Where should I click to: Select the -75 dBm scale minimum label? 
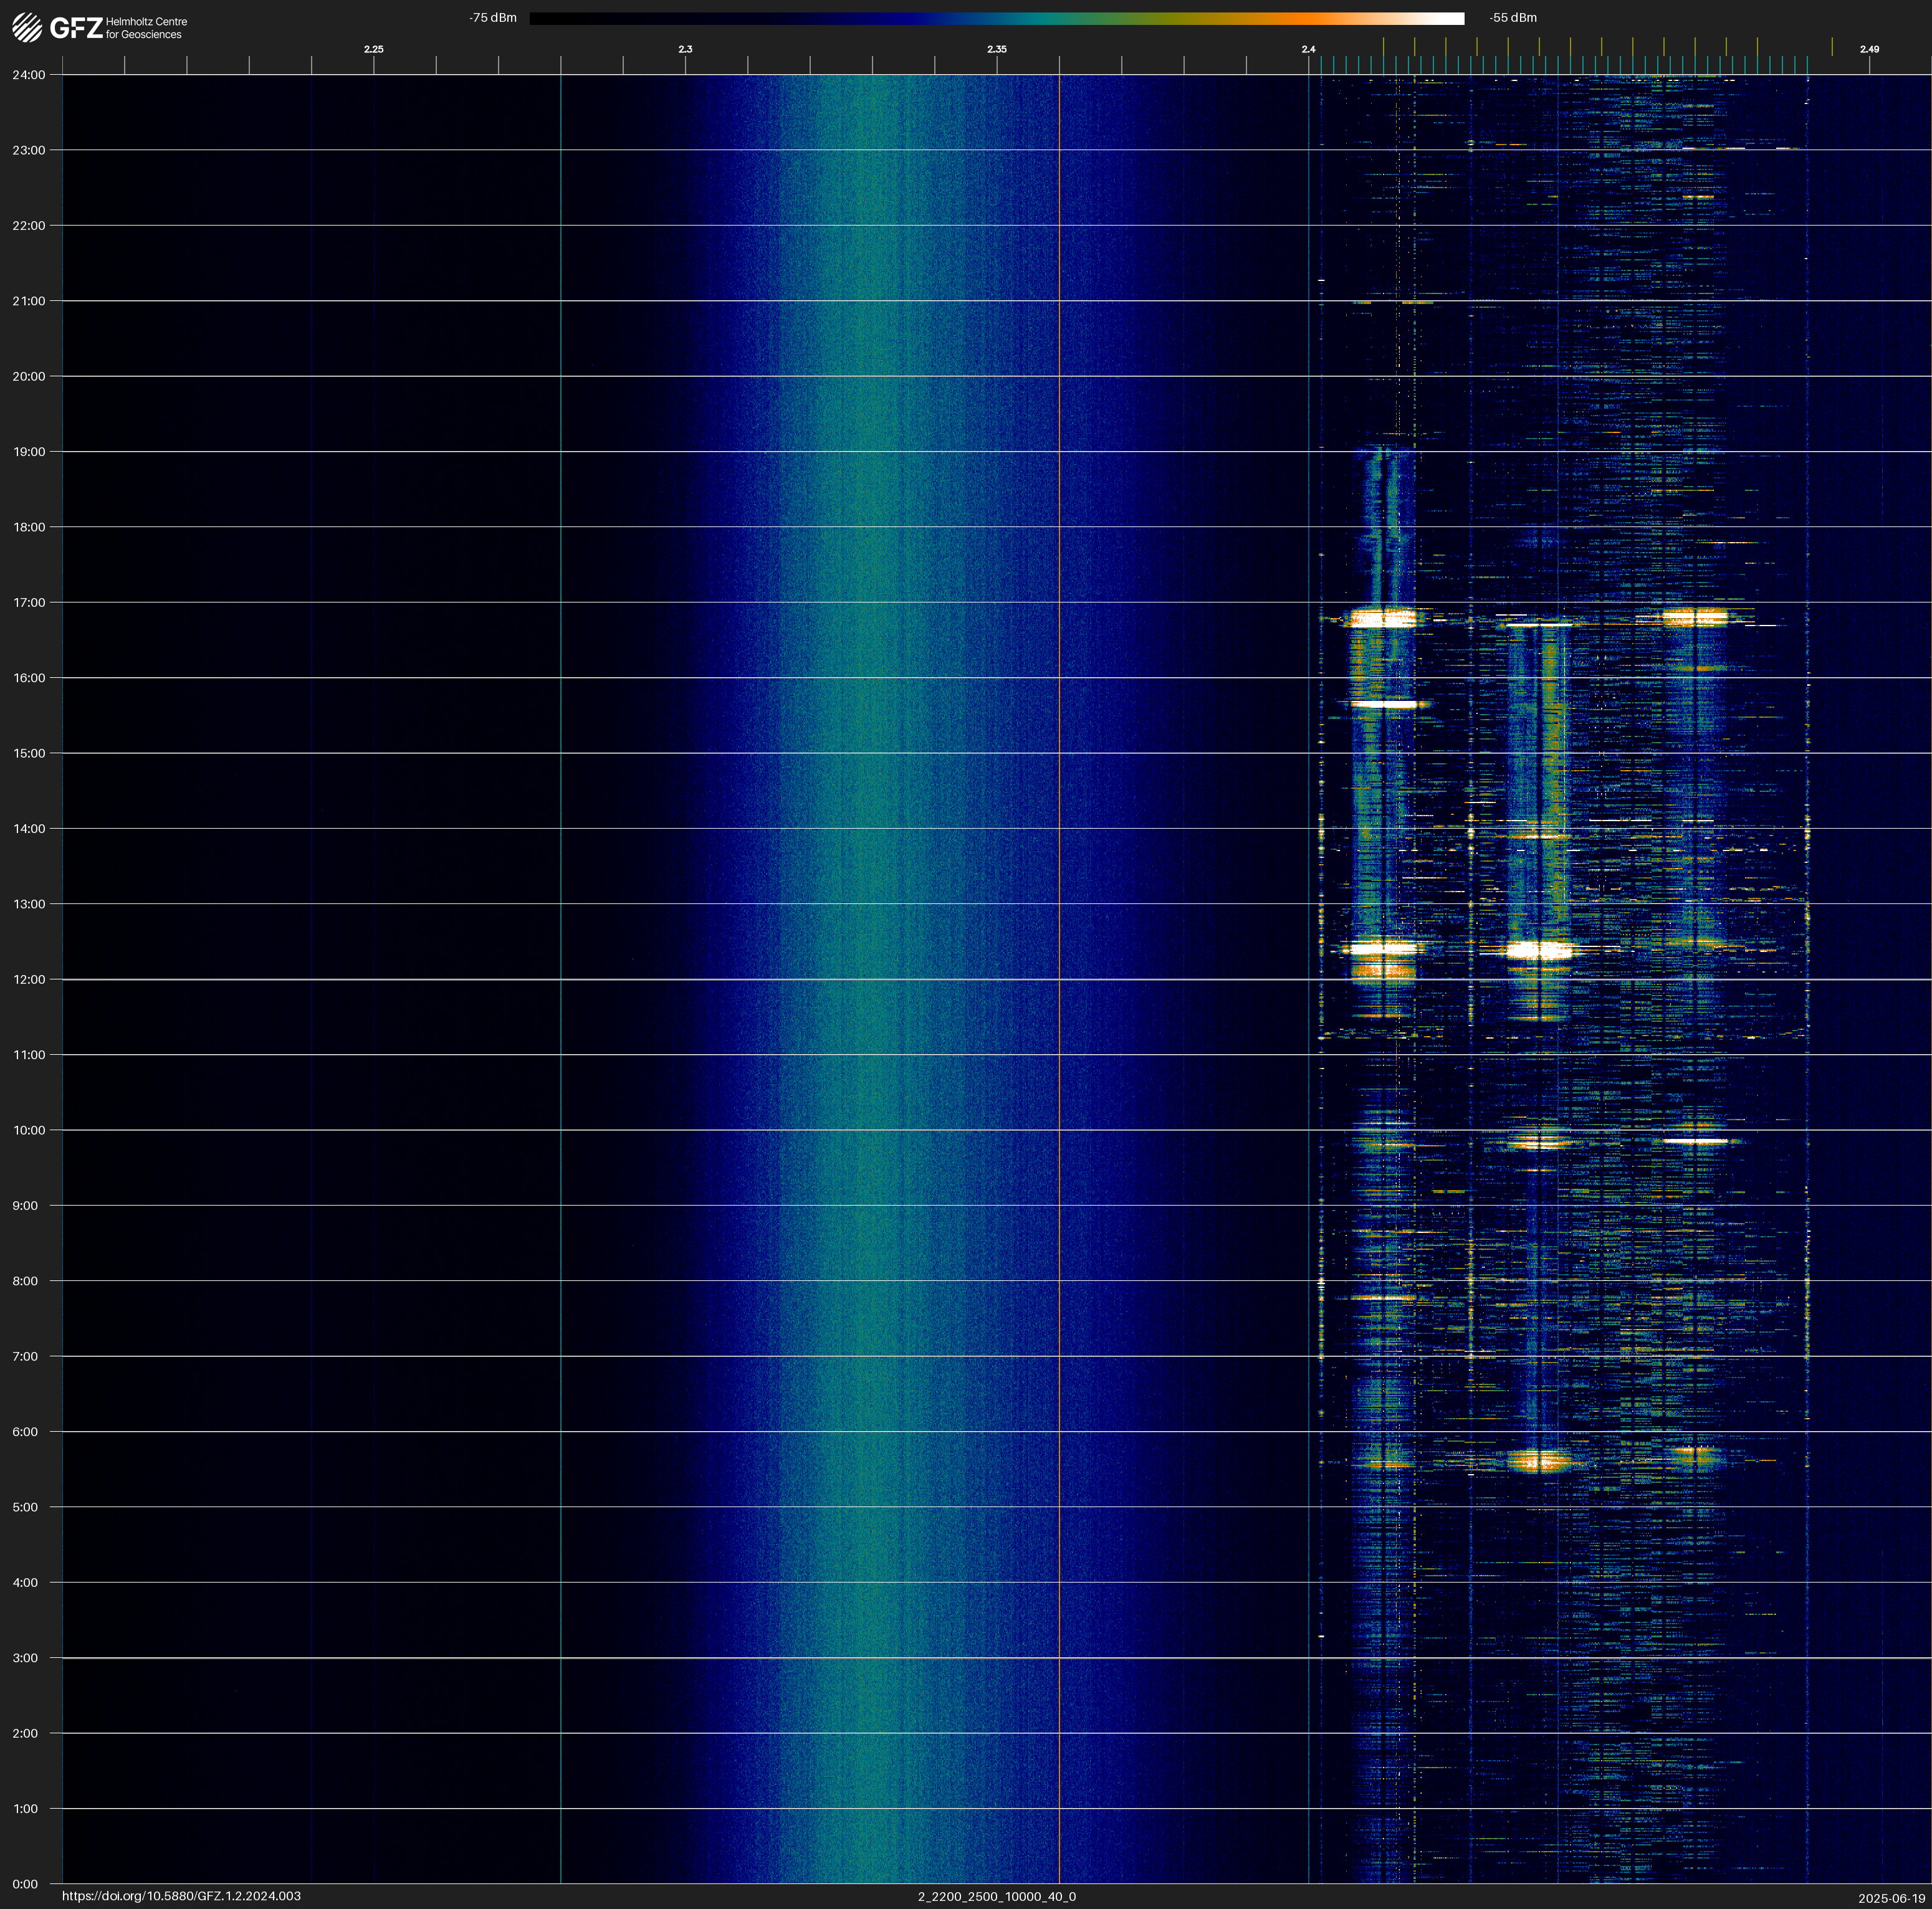click(493, 18)
